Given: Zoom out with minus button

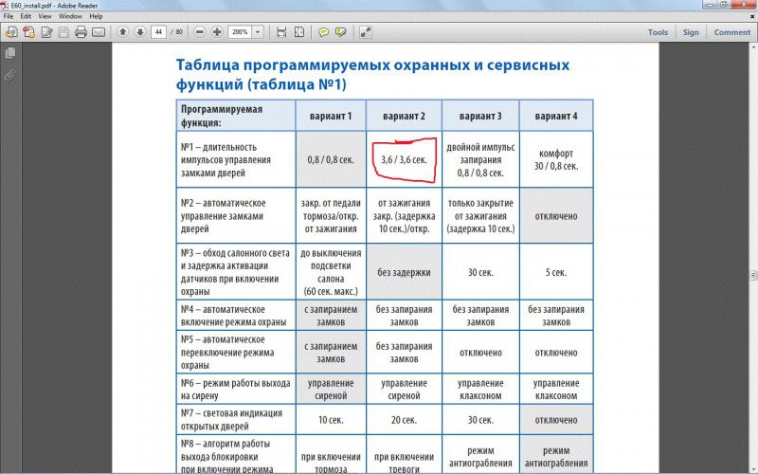Looking at the screenshot, I should [x=200, y=32].
